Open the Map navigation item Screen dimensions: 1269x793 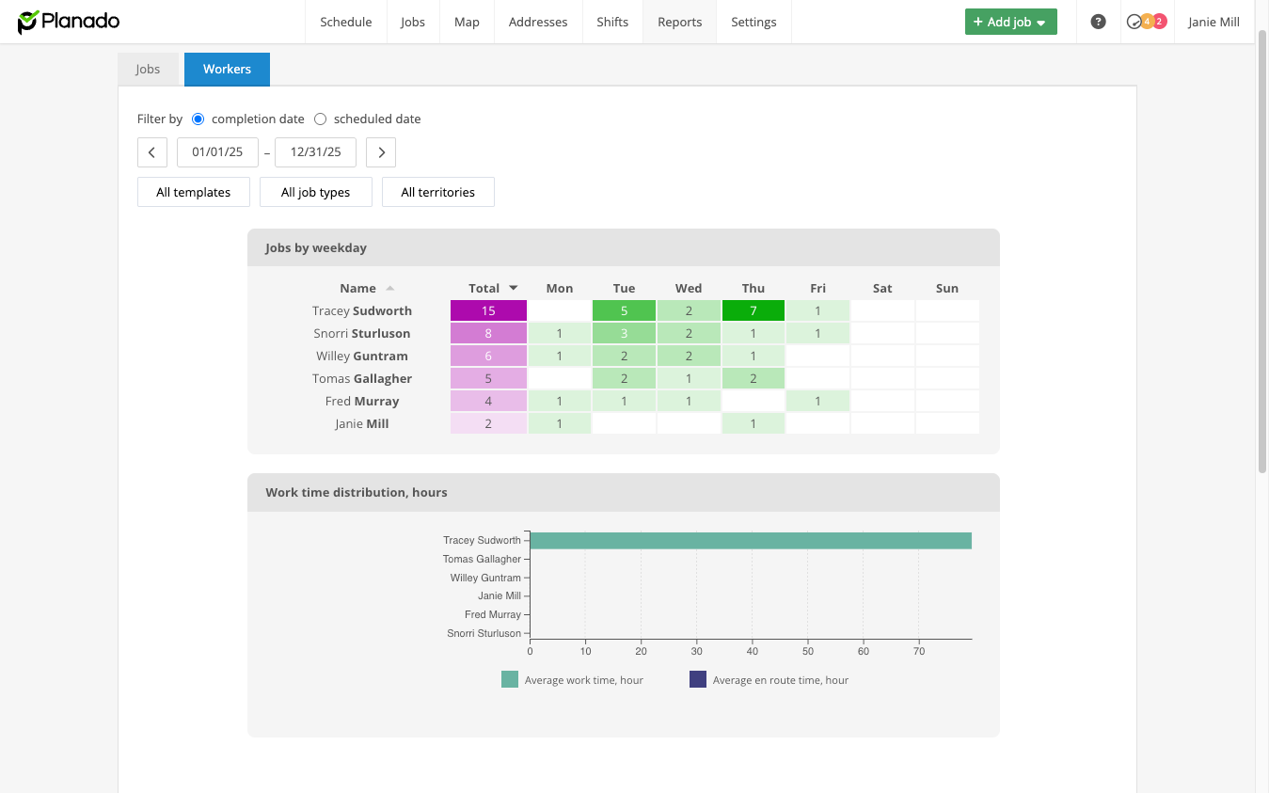point(467,22)
